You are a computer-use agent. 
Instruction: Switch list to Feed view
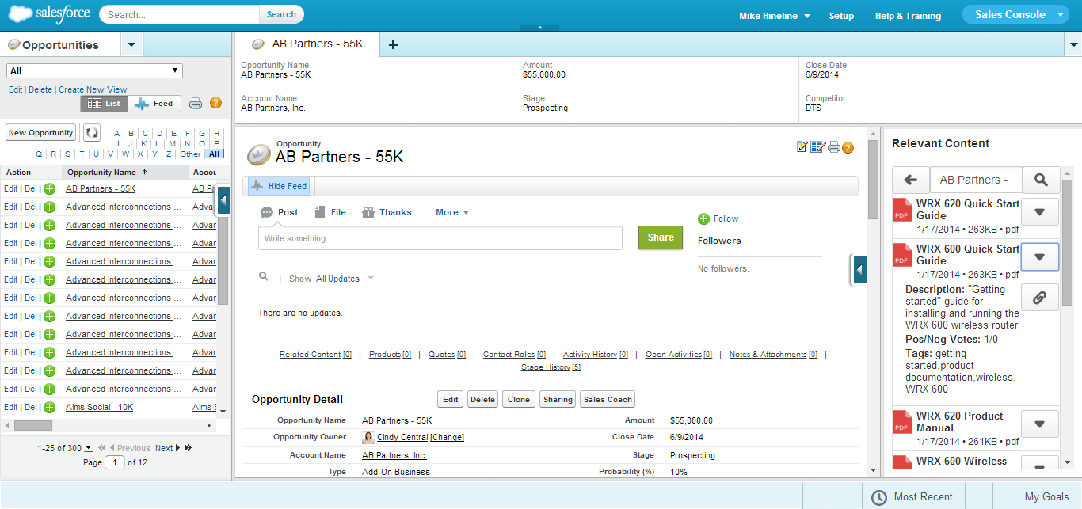point(155,104)
